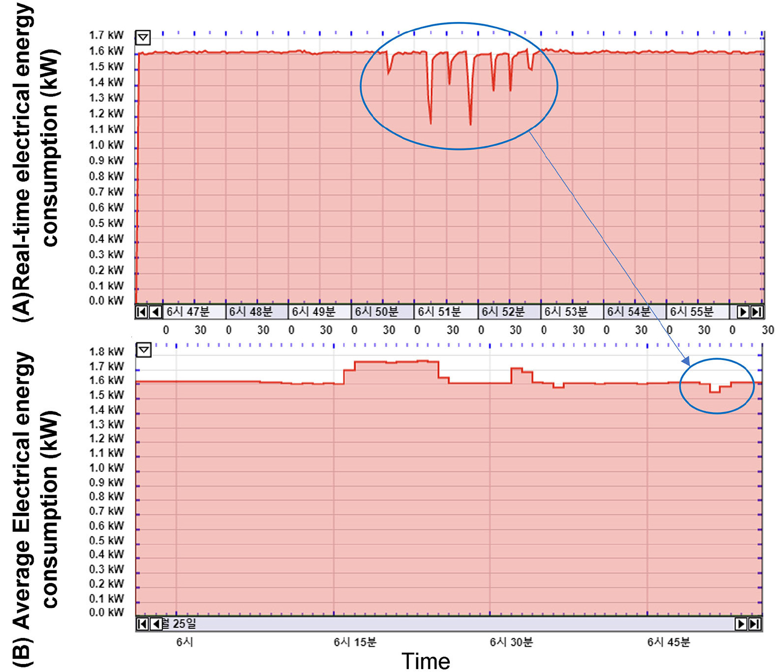The width and height of the screenshot is (776, 672).
Task: Jump to last record on real-time chart
Action: (x=757, y=312)
